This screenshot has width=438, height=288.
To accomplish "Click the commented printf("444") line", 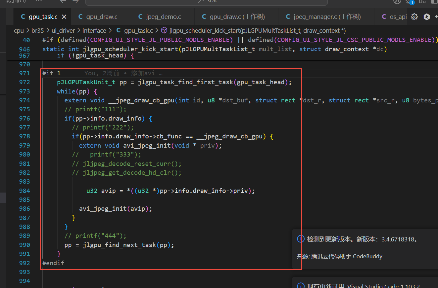I will (x=95, y=236).
